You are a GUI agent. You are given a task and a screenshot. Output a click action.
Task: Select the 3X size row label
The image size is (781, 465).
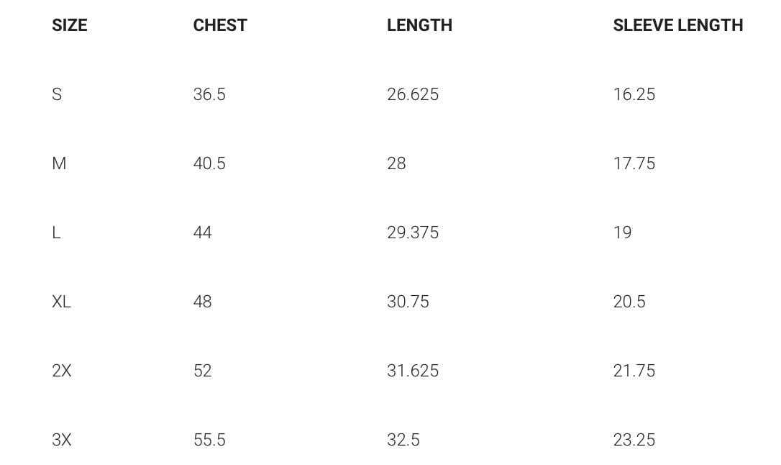point(62,440)
